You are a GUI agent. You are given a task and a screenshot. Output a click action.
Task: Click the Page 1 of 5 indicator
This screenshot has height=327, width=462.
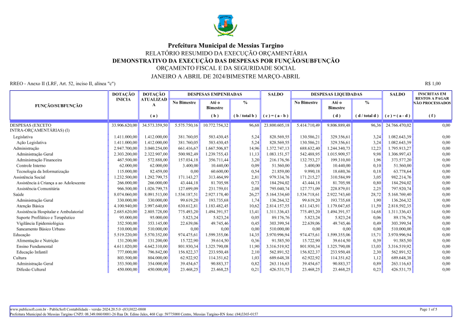429,310
